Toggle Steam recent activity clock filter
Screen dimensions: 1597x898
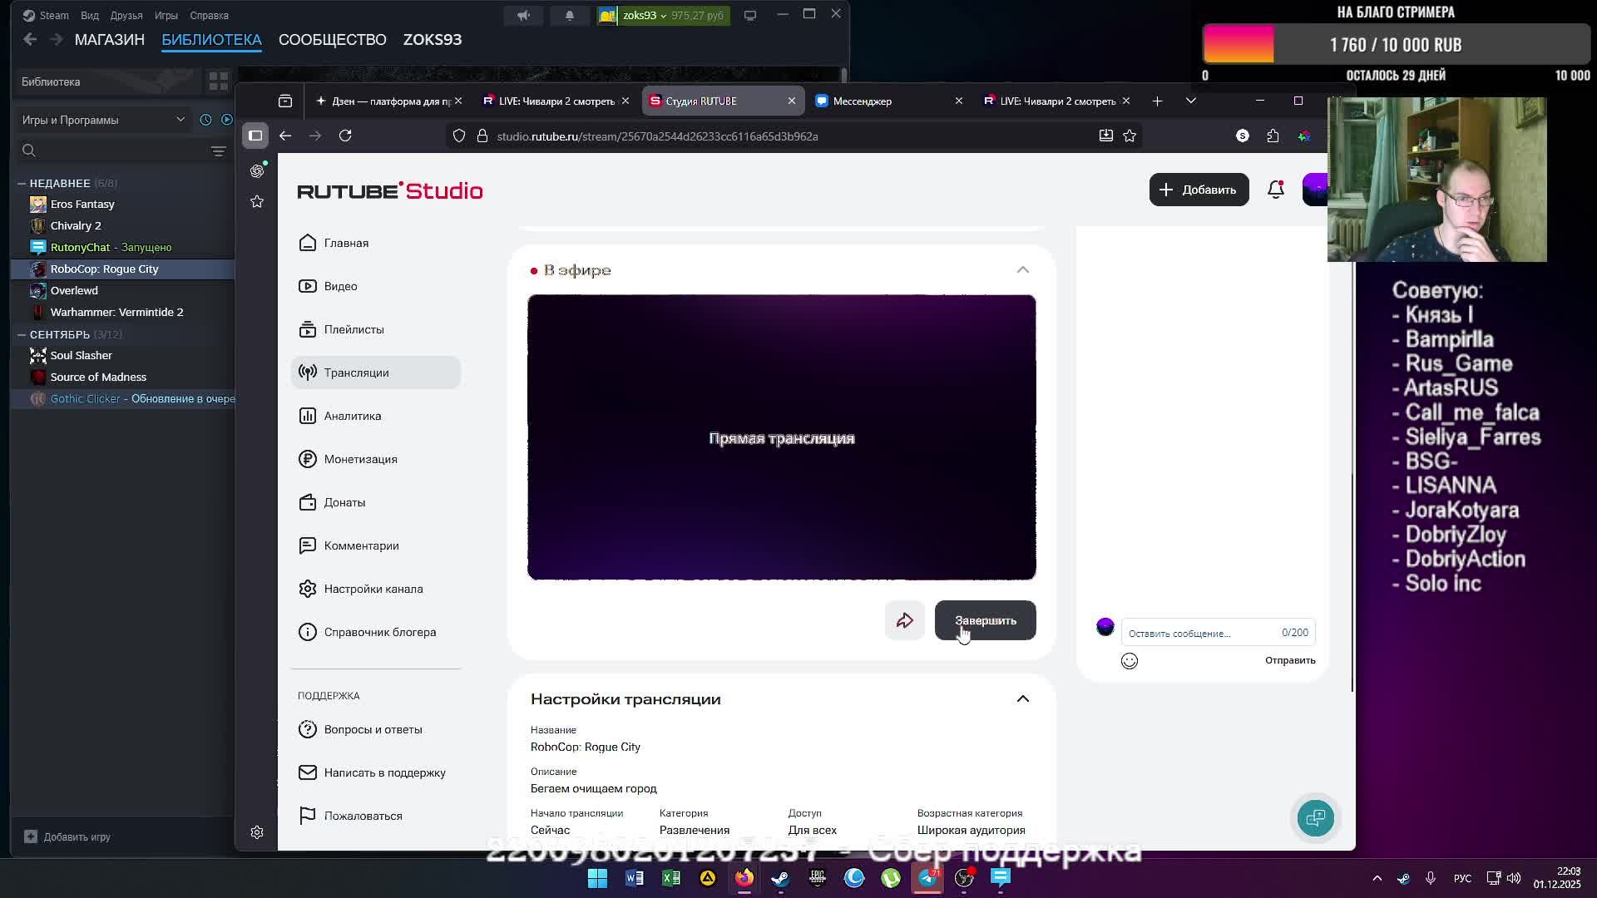click(205, 120)
